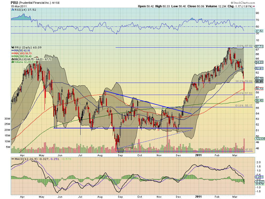Click the 38.2%: 59.89 Fibonacci label
This screenshot has width=265, height=199.
click(x=244, y=81)
